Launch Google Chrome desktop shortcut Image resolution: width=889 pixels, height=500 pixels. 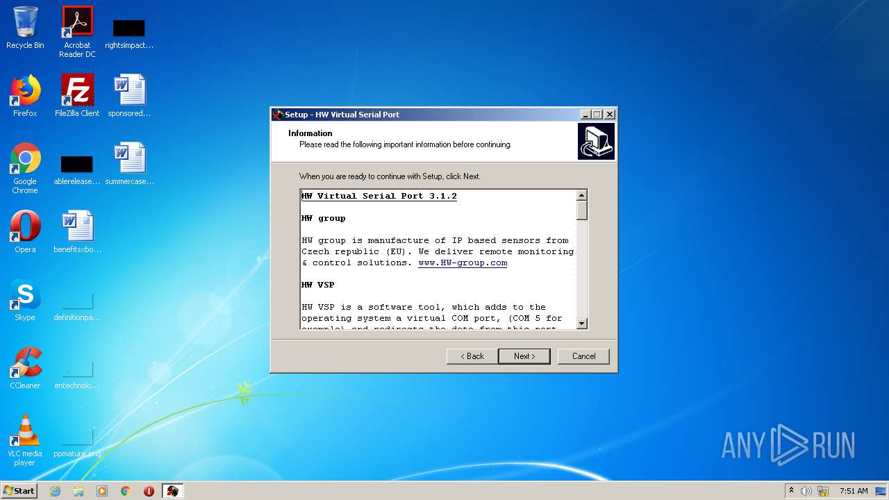pyautogui.click(x=25, y=168)
